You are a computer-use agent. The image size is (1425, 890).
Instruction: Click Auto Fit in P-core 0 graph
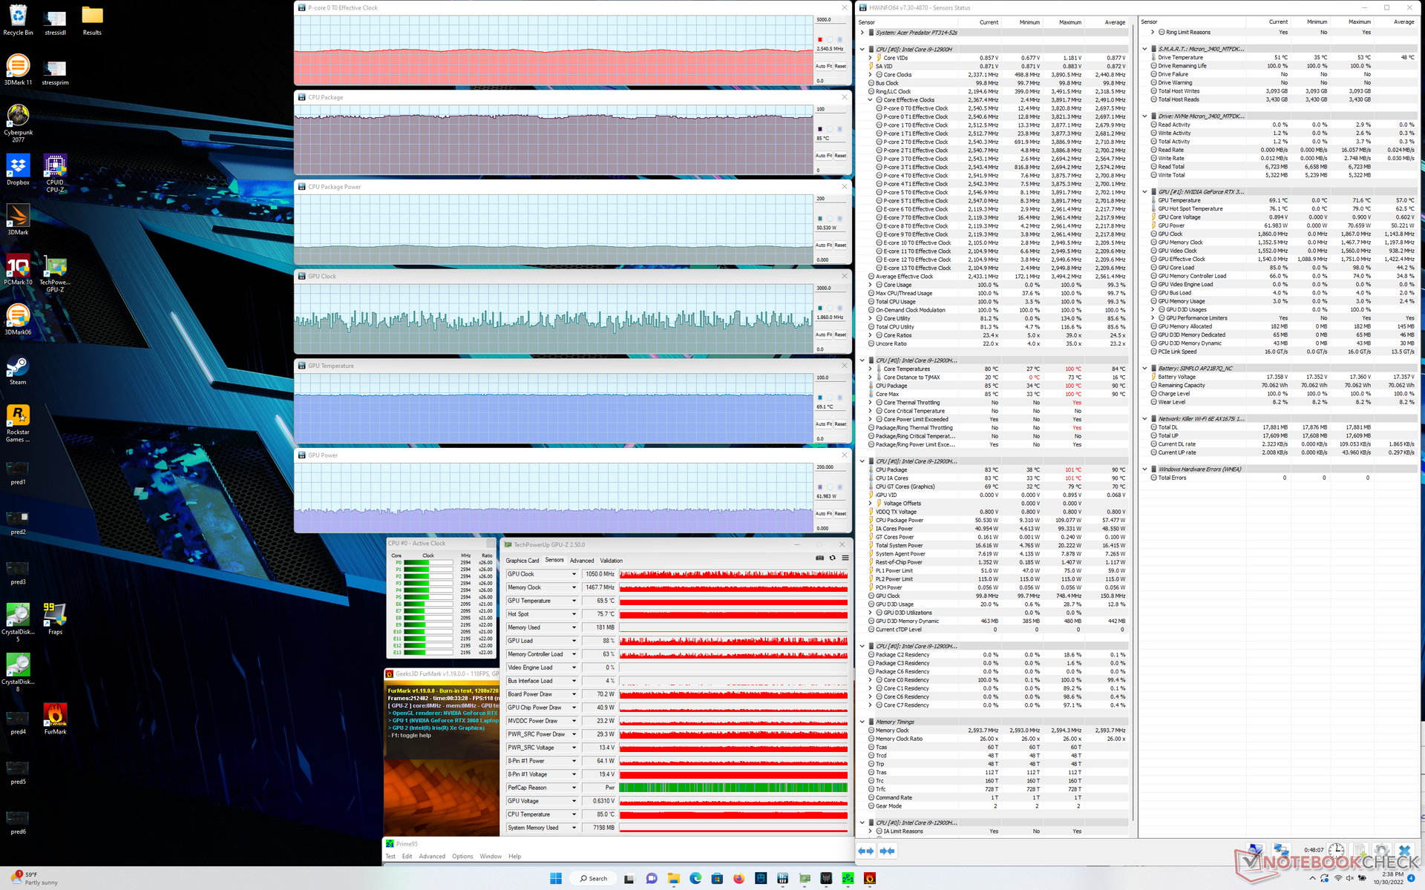(824, 67)
